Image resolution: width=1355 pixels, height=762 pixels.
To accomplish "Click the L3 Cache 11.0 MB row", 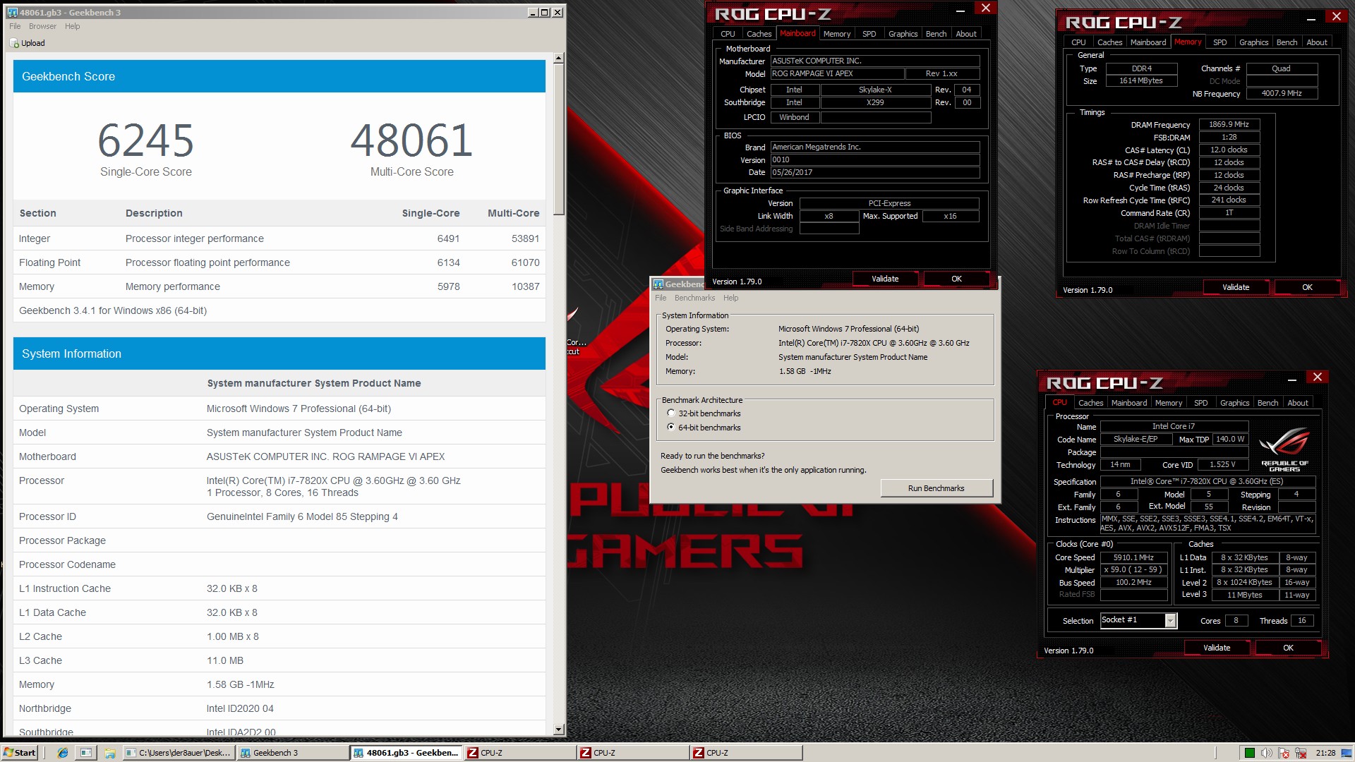I will pyautogui.click(x=279, y=660).
